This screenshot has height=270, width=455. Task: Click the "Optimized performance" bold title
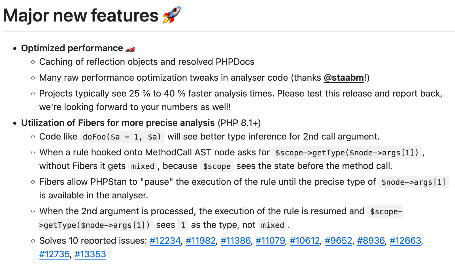[x=72, y=48]
